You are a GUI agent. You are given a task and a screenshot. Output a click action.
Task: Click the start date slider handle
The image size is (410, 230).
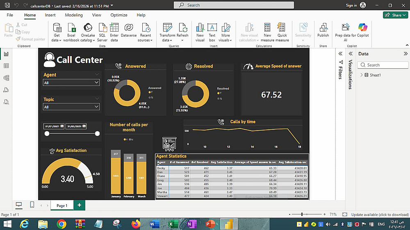tap(47, 134)
